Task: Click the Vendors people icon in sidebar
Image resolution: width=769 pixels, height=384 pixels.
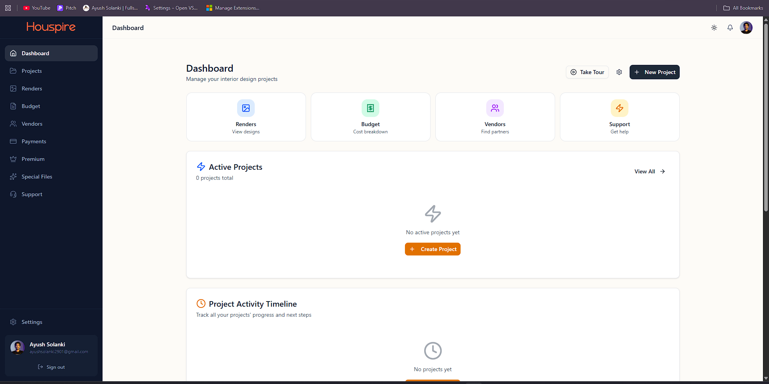Action: point(13,124)
